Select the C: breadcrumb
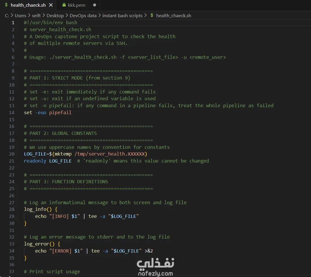This screenshot has height=277, width=311. [x=7, y=16]
